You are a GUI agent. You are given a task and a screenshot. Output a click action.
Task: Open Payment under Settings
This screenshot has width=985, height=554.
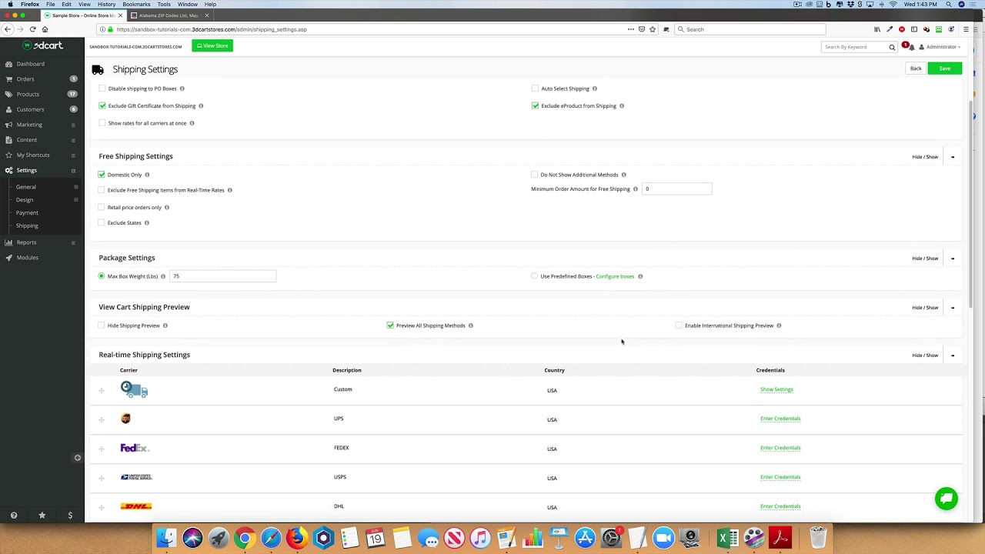coord(27,212)
